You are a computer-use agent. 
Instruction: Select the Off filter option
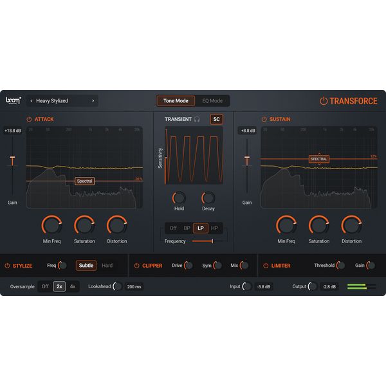pyautogui.click(x=173, y=228)
